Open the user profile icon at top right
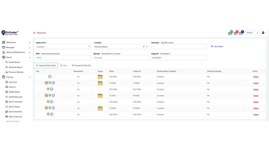 coord(263,33)
